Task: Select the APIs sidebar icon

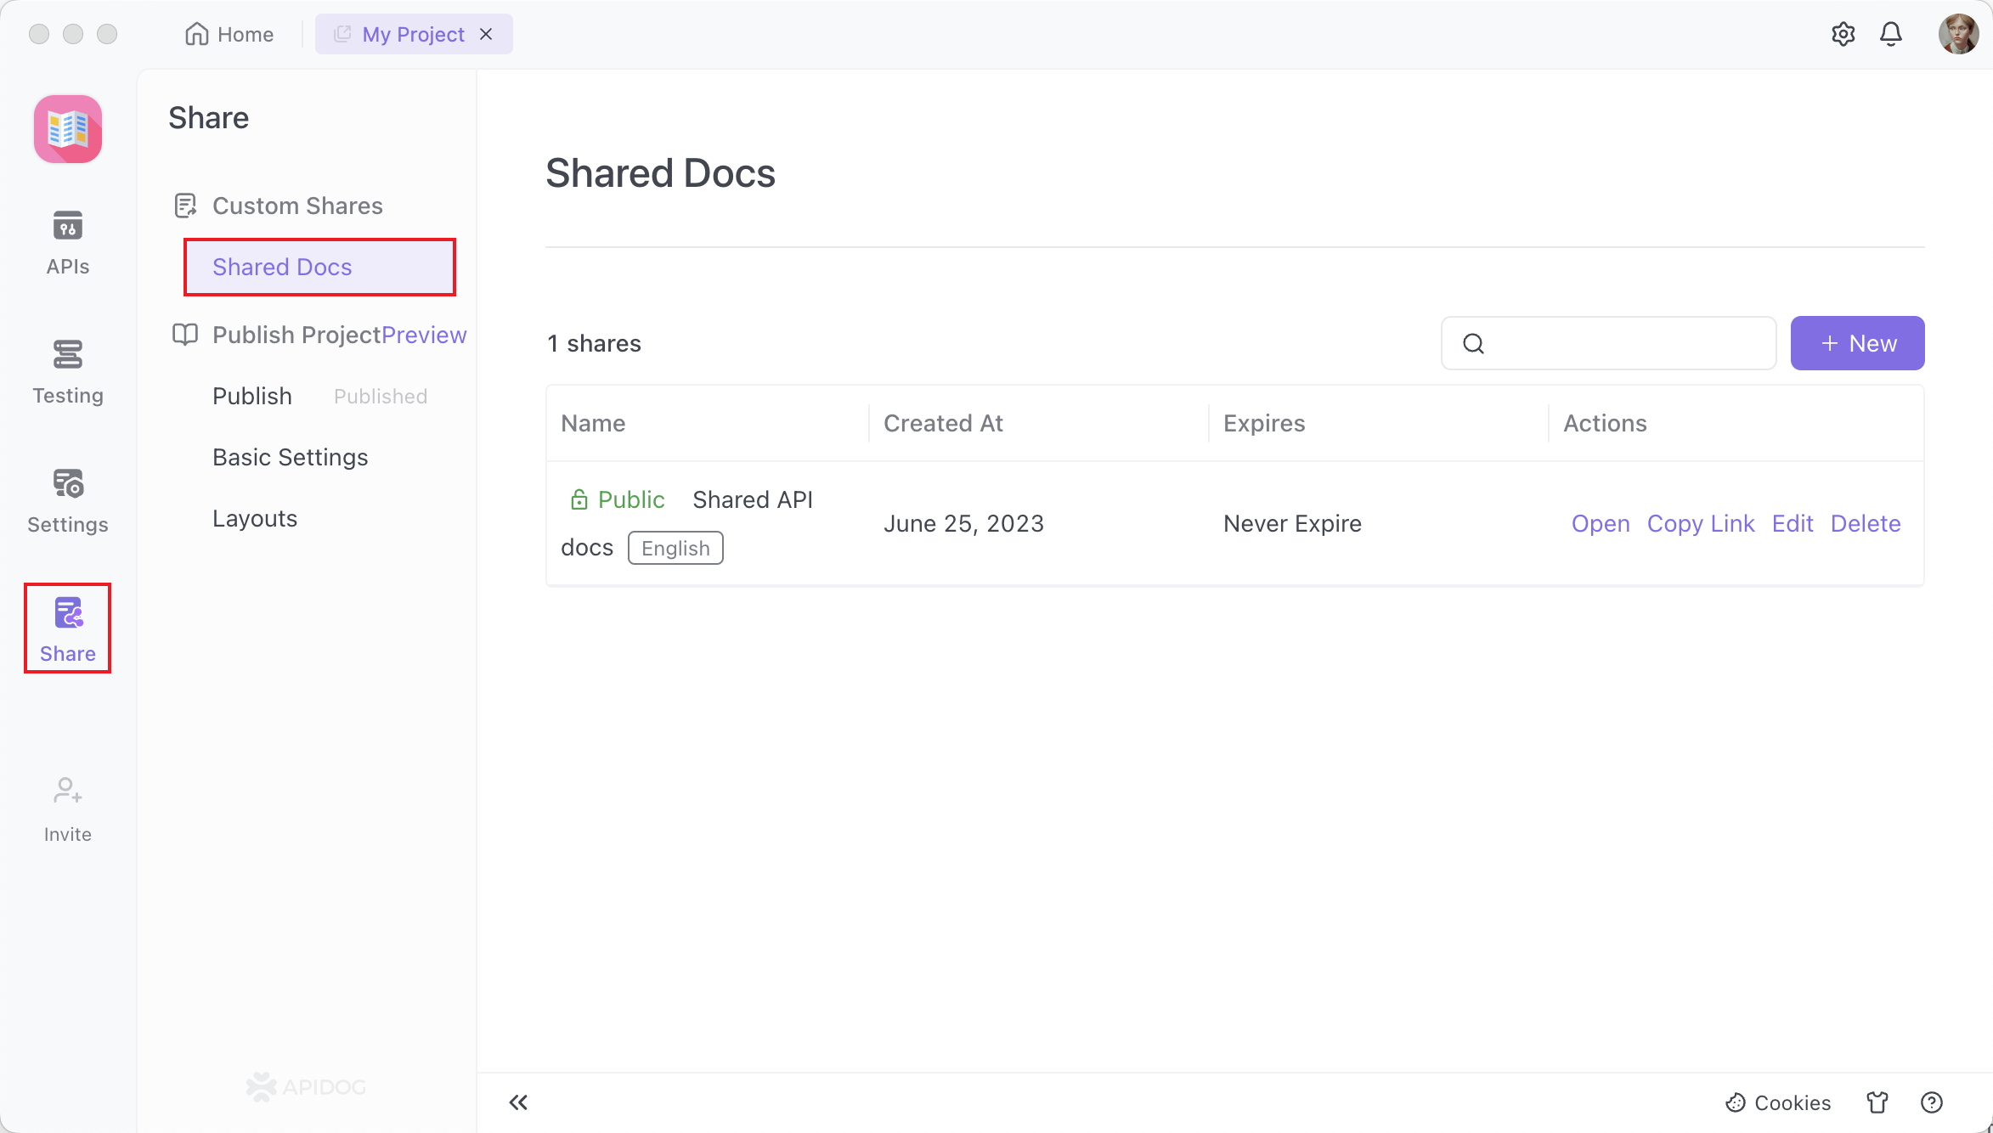Action: tap(67, 225)
